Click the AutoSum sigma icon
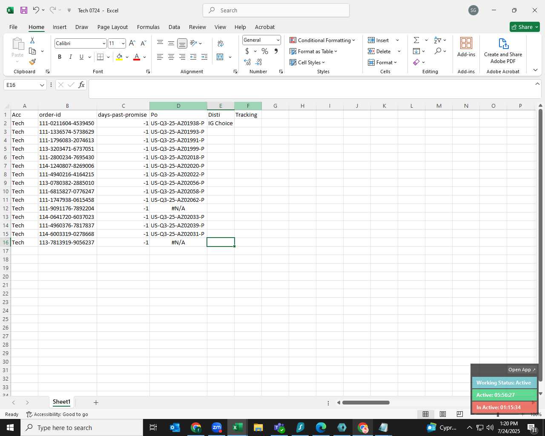This screenshot has height=436, width=545. 416,40
